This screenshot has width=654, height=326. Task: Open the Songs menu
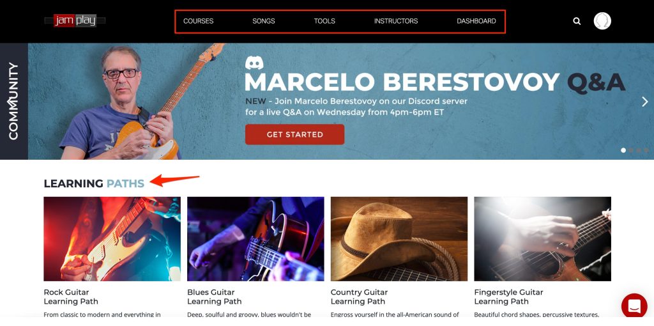[264, 21]
